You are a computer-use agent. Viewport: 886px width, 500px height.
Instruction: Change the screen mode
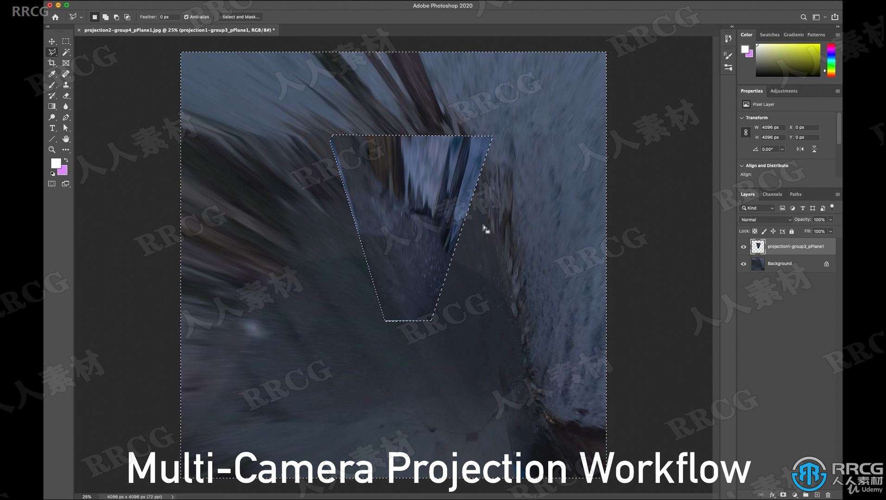[x=66, y=184]
